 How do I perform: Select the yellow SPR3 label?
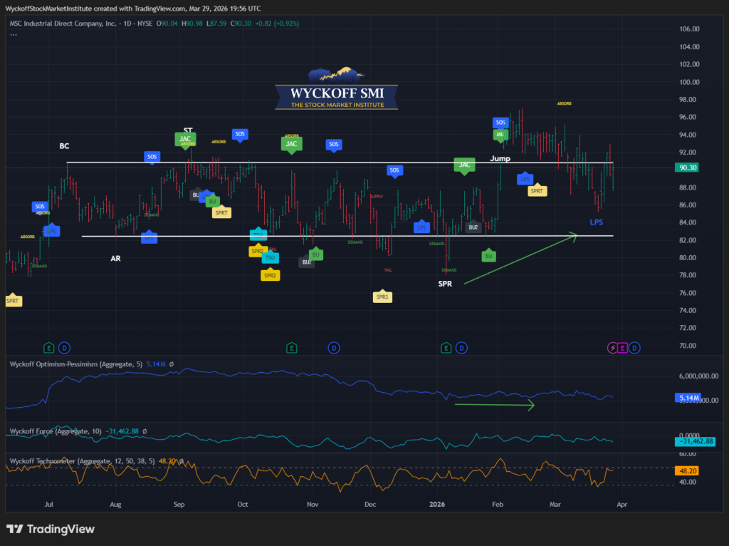[x=382, y=297]
